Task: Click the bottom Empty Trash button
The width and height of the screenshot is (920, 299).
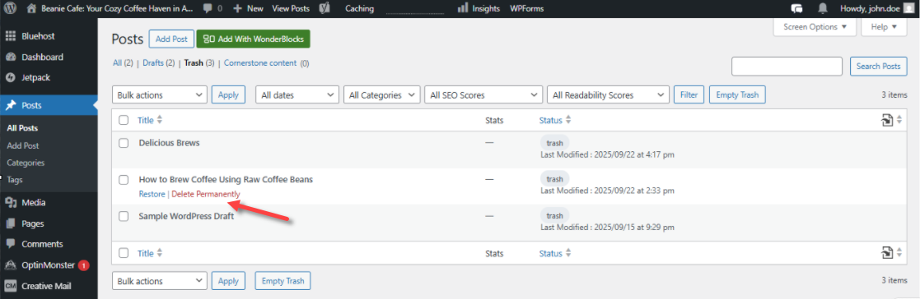Action: coord(283,281)
